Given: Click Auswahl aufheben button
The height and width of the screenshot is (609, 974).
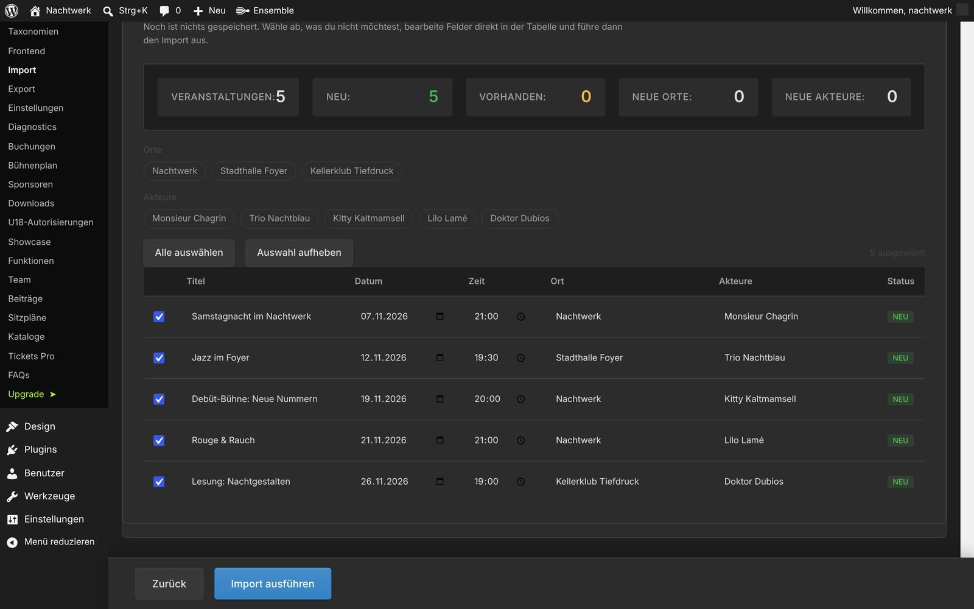Looking at the screenshot, I should point(299,253).
